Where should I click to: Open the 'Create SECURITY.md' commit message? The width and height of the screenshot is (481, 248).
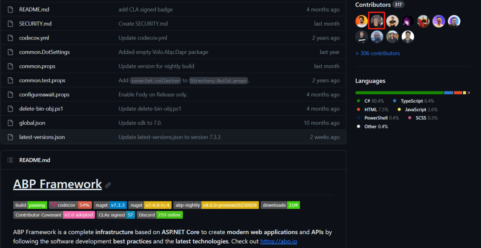pos(143,24)
